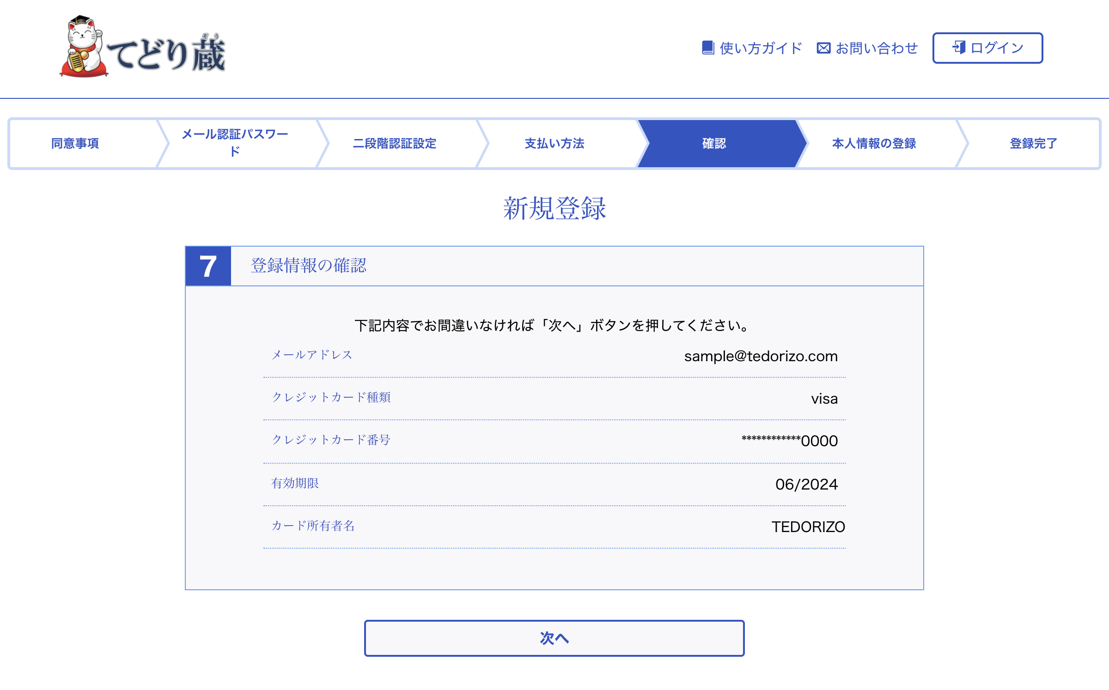
Task: Click the envelope icon beside お問い合わせ
Action: tap(823, 48)
